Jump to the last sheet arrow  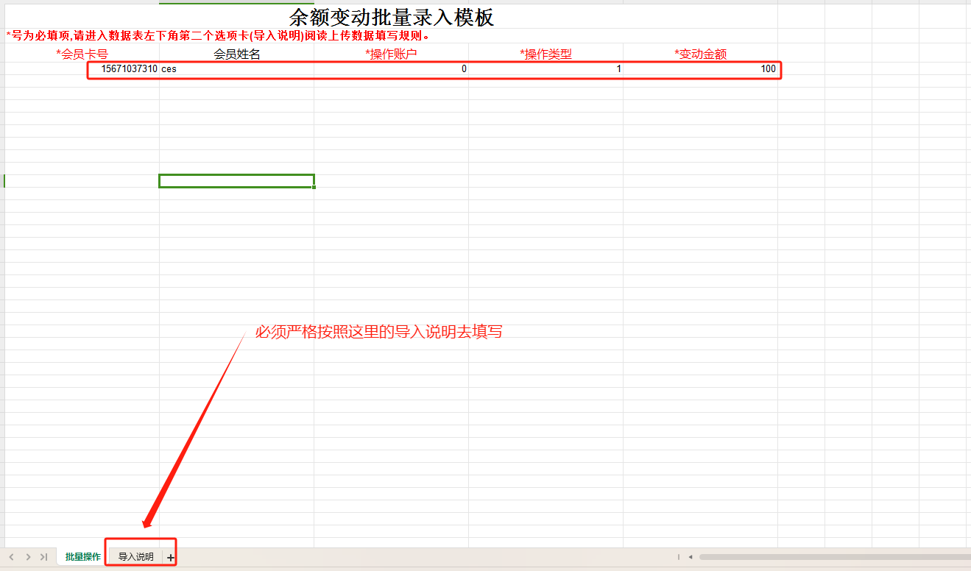[44, 557]
